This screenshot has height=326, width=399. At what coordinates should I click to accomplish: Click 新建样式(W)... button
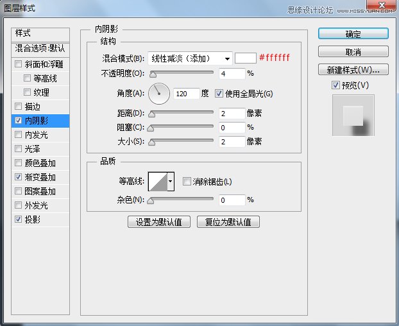click(353, 69)
